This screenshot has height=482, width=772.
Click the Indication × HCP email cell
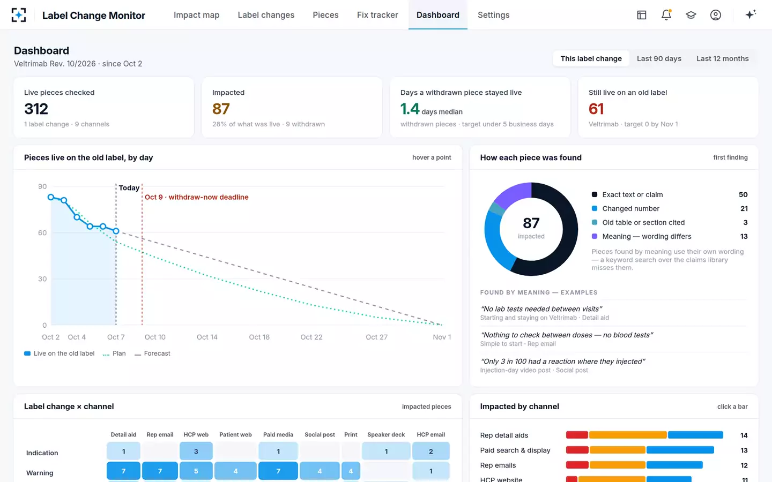[x=431, y=451]
